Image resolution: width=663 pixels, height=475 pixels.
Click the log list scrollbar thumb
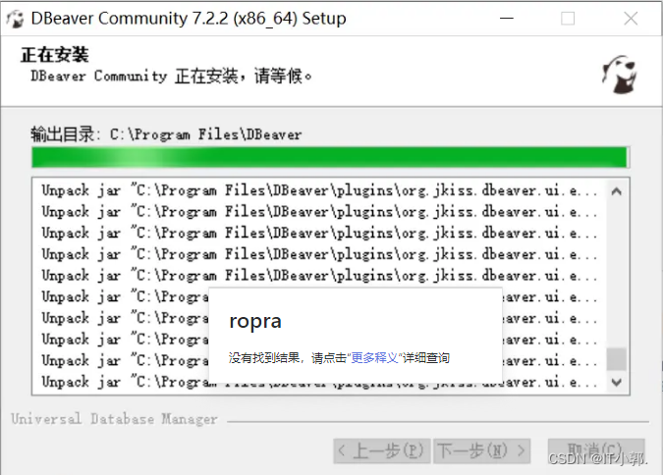point(617,359)
